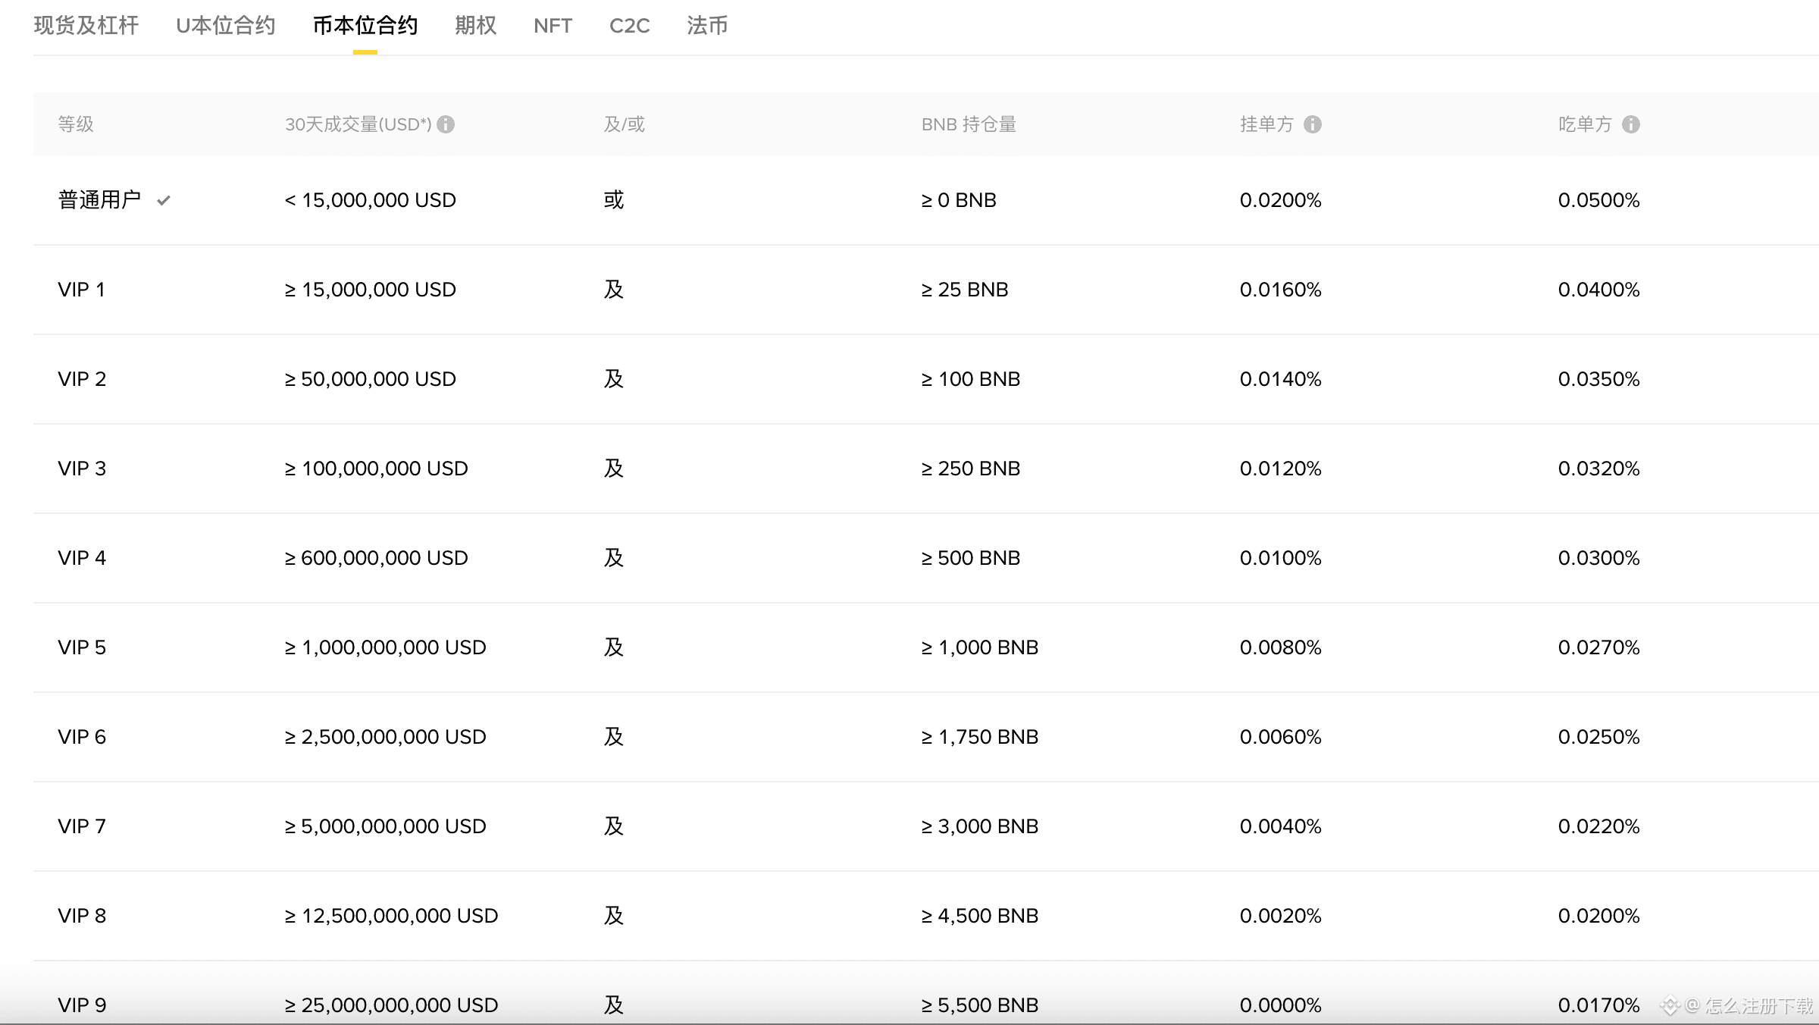Click the info icon beside 吃单方
This screenshot has width=1819, height=1025.
click(1631, 124)
